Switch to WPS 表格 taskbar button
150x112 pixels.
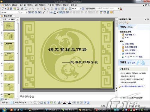pyautogui.click(x=69, y=110)
